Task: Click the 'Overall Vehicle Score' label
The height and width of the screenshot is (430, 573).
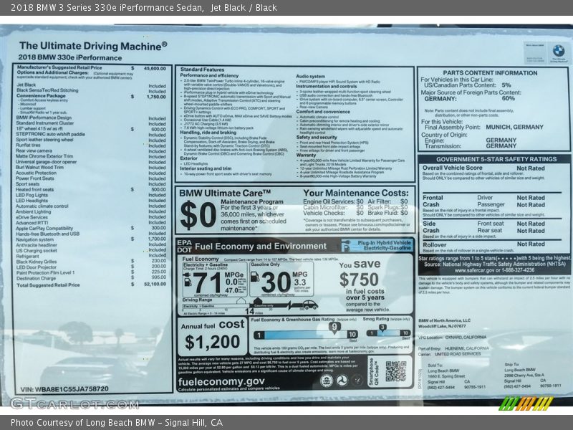Action: point(453,168)
